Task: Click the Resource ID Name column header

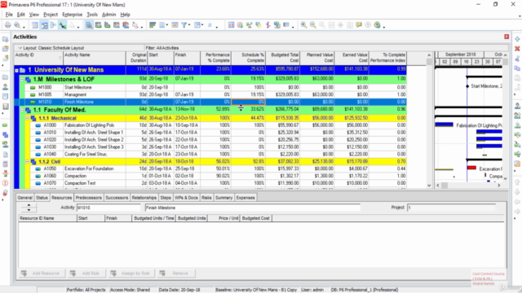Action: pyautogui.click(x=47, y=218)
